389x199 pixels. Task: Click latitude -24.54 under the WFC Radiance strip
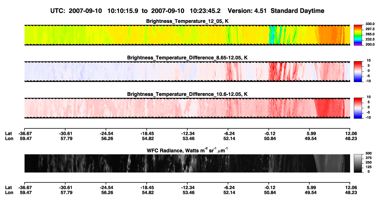(106, 188)
